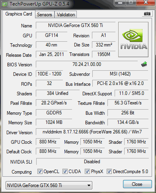Viewport: 156px width, 193px height.
Task: Click the BIOS Version field
Action: (x=87, y=64)
